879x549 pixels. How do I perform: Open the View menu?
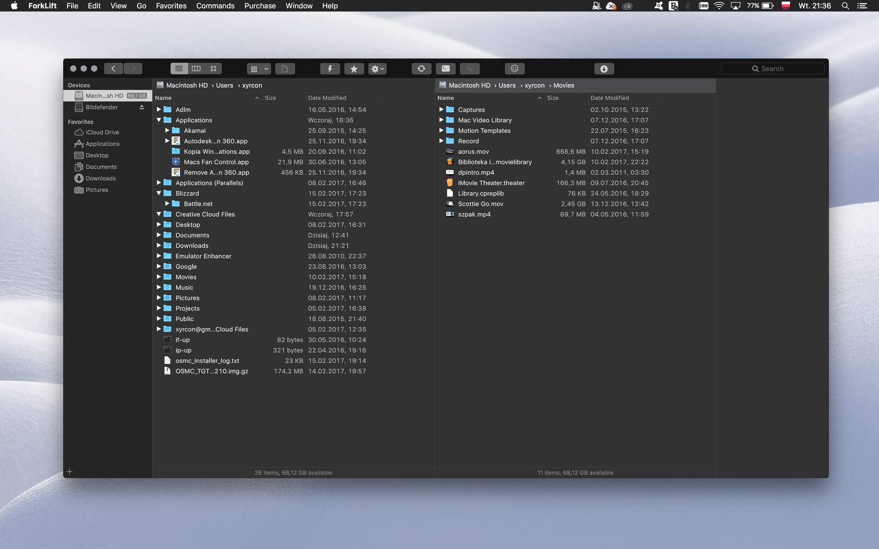point(119,6)
